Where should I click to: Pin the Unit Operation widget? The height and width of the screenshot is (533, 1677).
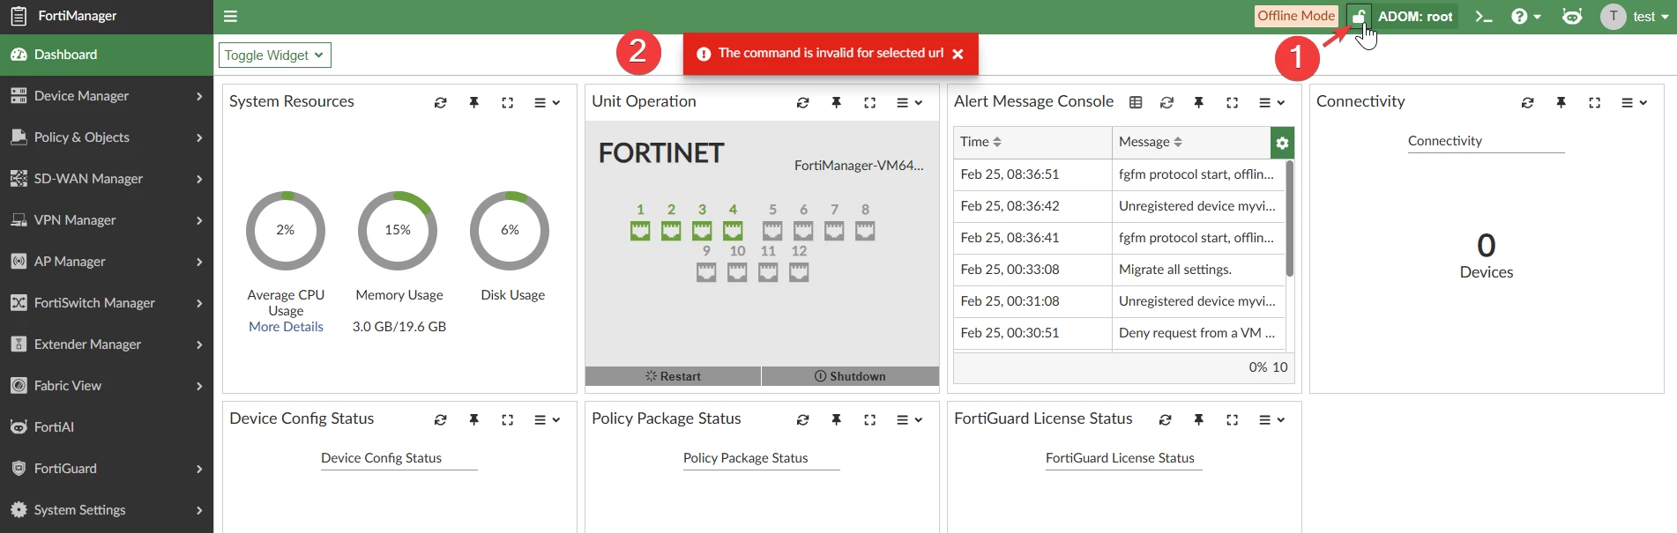click(x=836, y=103)
